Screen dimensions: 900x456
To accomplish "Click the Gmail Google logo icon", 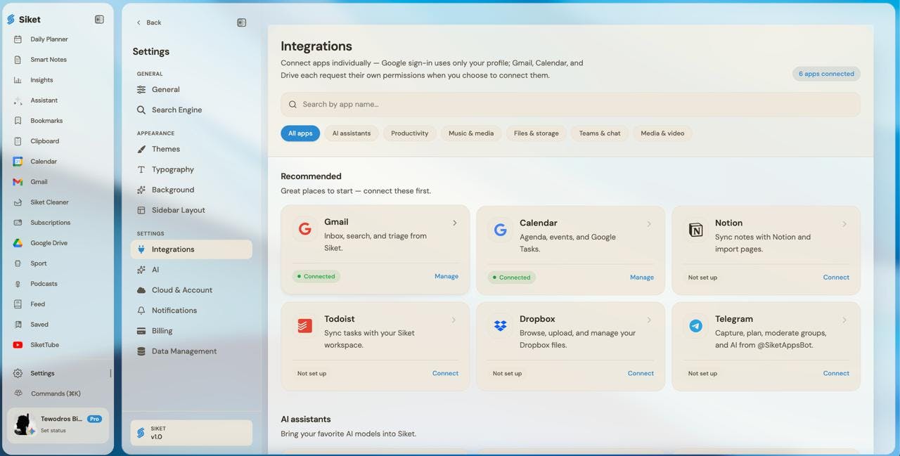I will pyautogui.click(x=304, y=229).
